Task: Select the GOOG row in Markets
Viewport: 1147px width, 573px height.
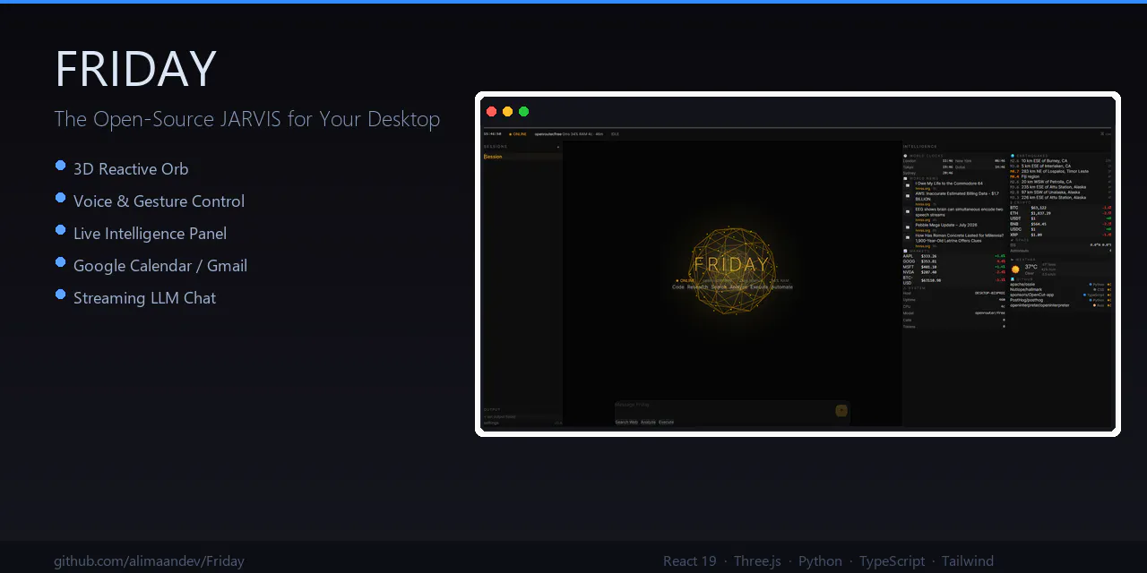Action: (x=954, y=261)
